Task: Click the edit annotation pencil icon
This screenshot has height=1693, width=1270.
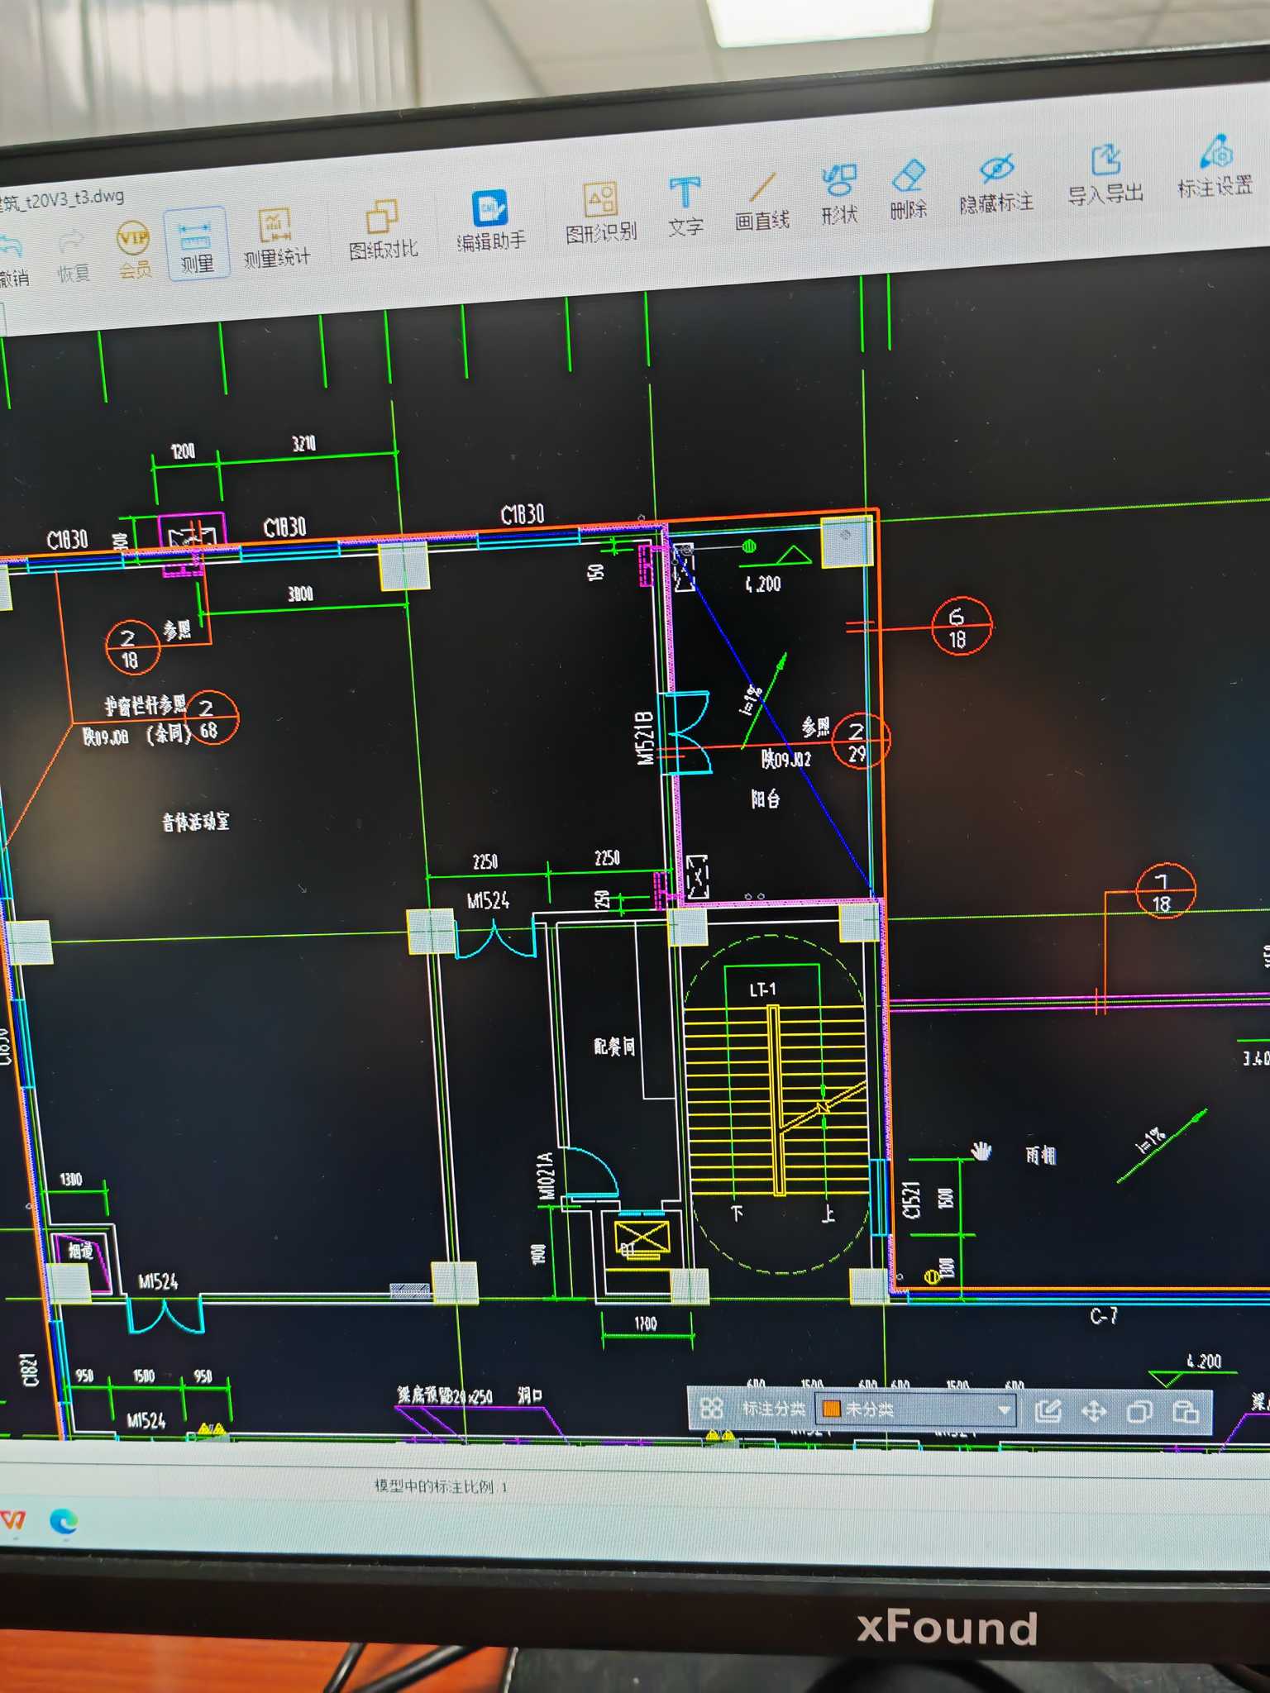Action: click(x=1048, y=1410)
